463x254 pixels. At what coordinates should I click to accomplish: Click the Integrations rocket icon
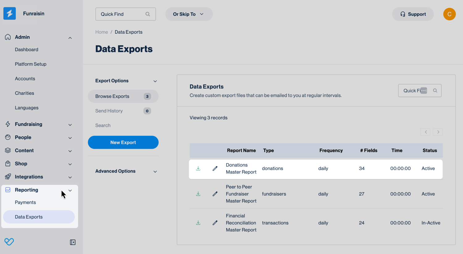click(8, 177)
